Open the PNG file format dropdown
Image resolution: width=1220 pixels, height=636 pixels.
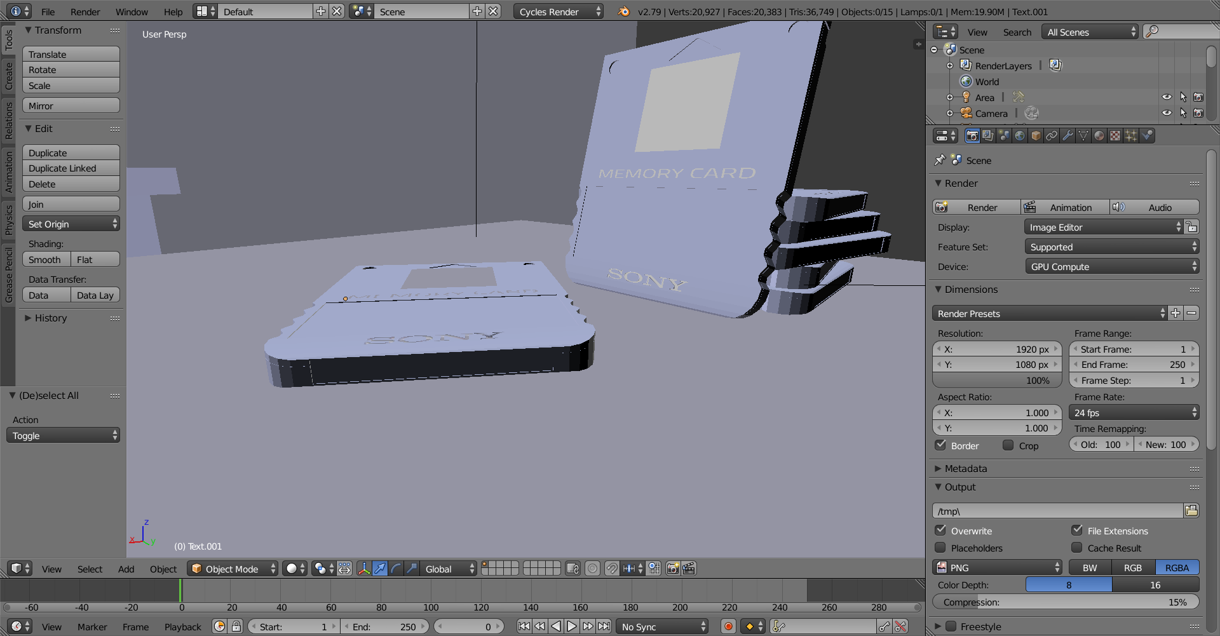997,567
